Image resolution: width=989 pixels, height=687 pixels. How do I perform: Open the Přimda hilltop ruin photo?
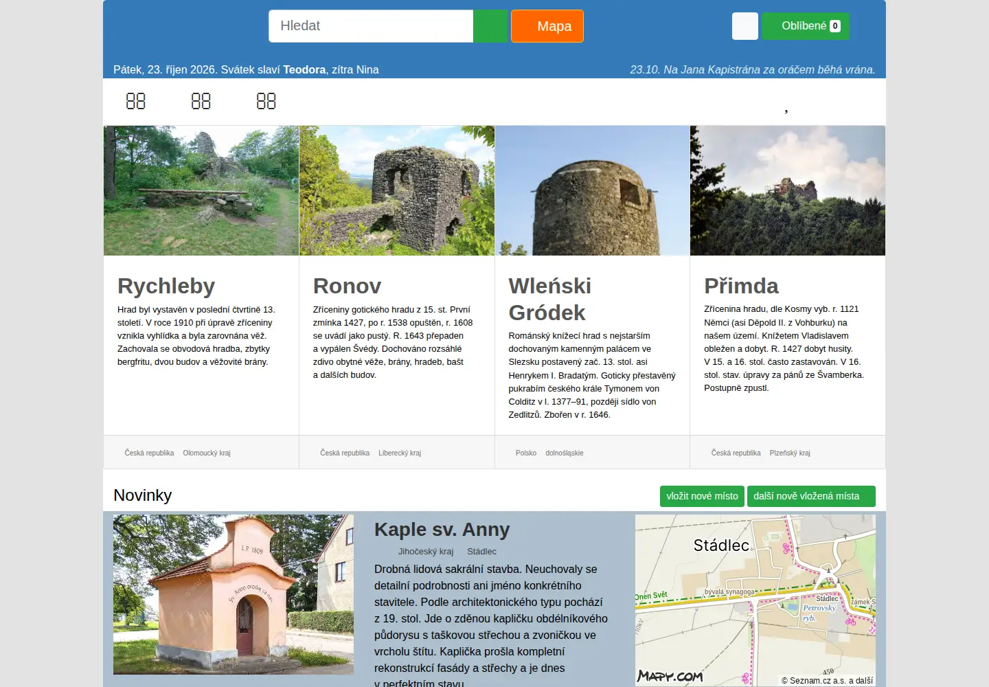[x=788, y=190]
